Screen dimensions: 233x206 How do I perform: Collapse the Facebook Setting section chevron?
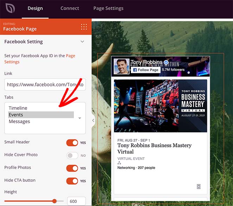82,42
